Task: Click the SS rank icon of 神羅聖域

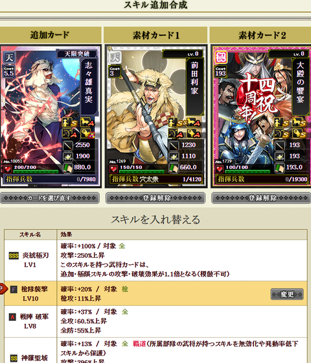Action: (x=14, y=358)
